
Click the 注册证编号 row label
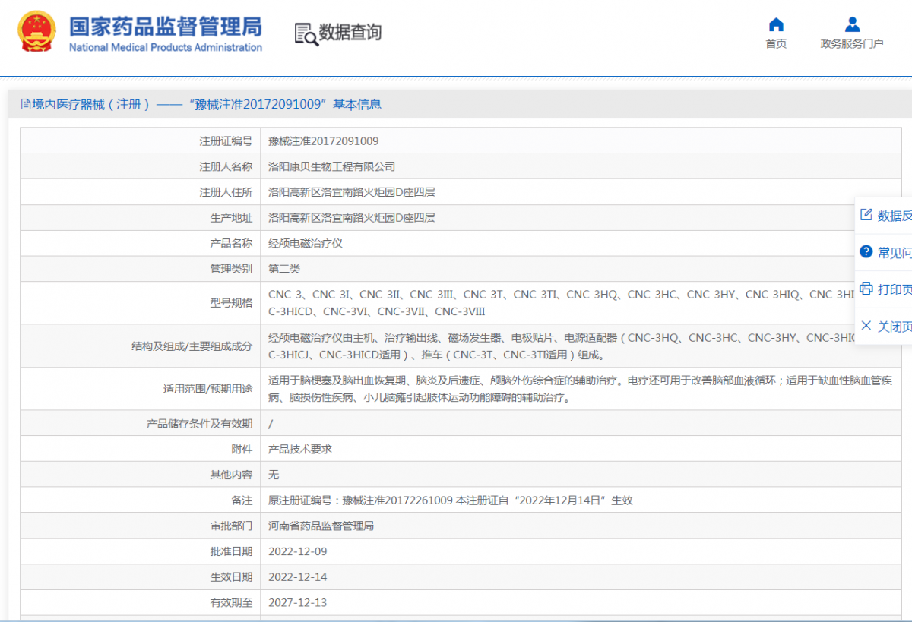click(x=226, y=141)
